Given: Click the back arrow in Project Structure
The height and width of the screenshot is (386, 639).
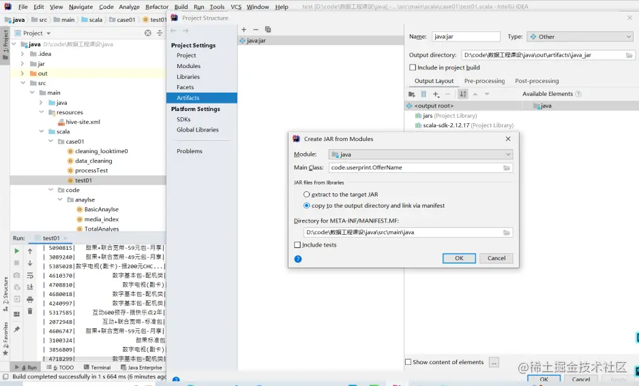Looking at the screenshot, I should pos(174,31).
